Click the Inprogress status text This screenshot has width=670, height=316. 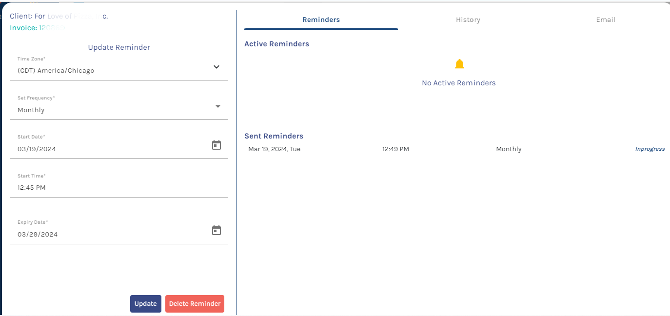(650, 149)
